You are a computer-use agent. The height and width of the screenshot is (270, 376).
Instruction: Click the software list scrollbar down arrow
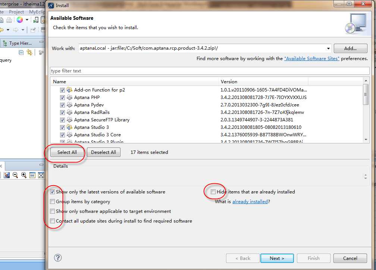(x=366, y=139)
